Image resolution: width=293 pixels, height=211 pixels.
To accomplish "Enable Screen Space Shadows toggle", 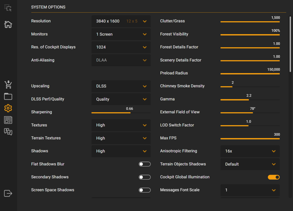I will tap(144, 190).
